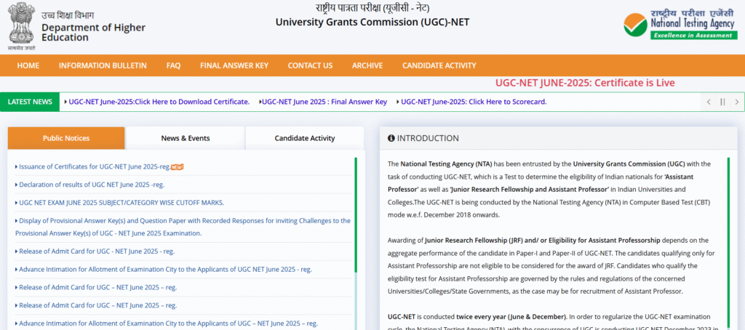The width and height of the screenshot is (745, 330).
Task: Click the Introduction panel scrollbar
Action: point(730,233)
